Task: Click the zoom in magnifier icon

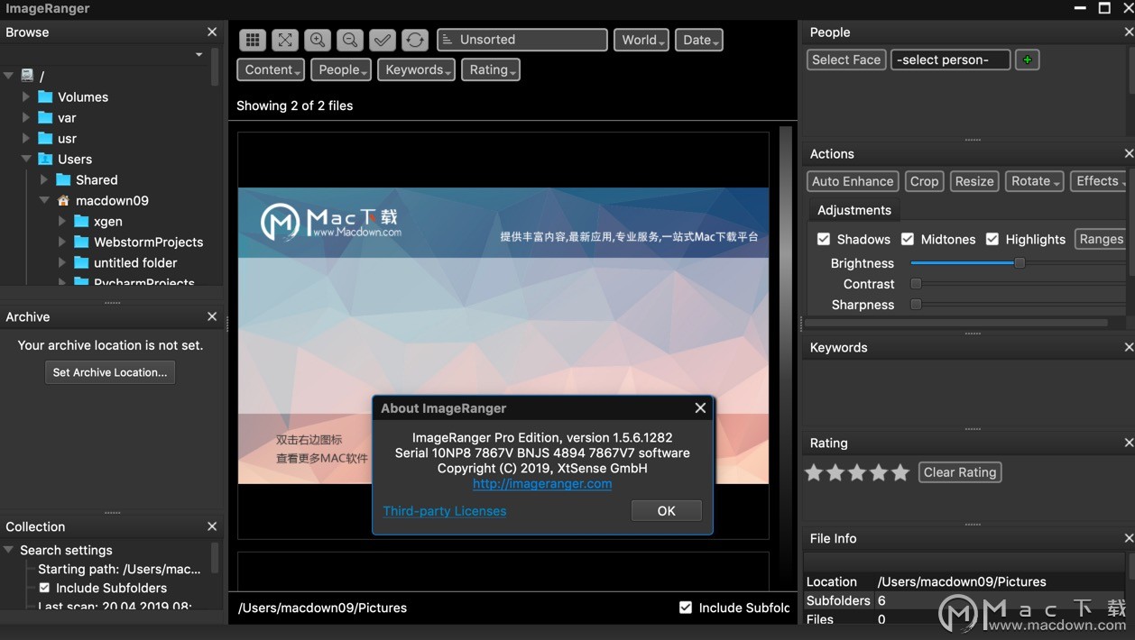Action: pyautogui.click(x=318, y=40)
